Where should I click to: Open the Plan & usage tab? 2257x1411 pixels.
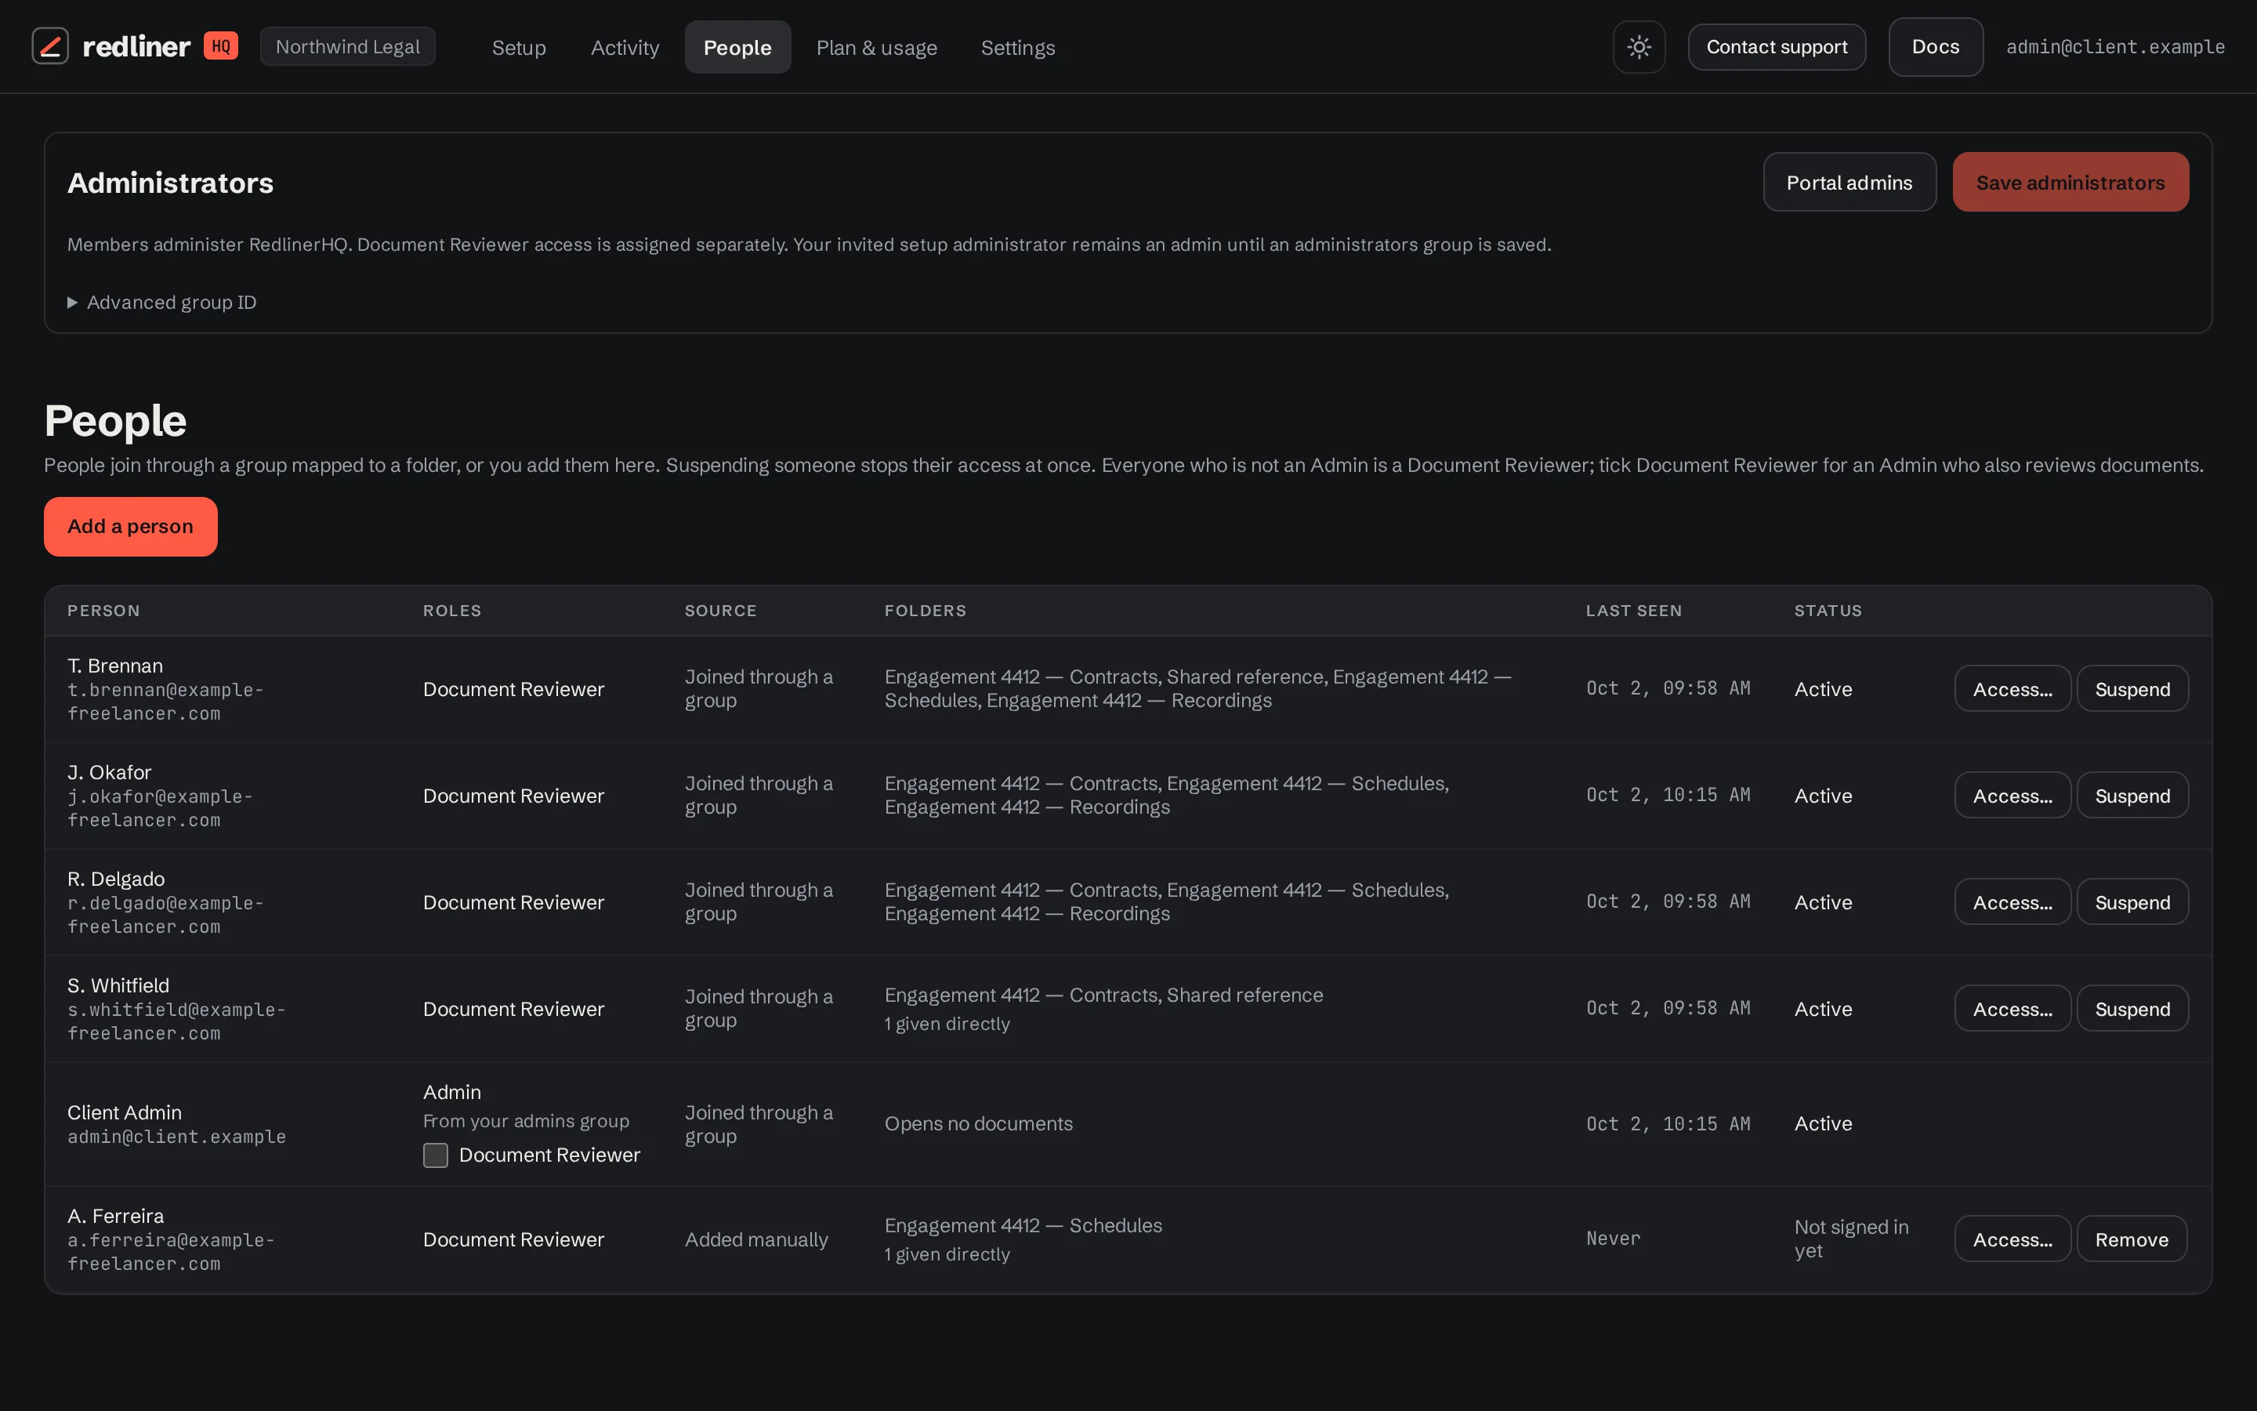pos(877,48)
